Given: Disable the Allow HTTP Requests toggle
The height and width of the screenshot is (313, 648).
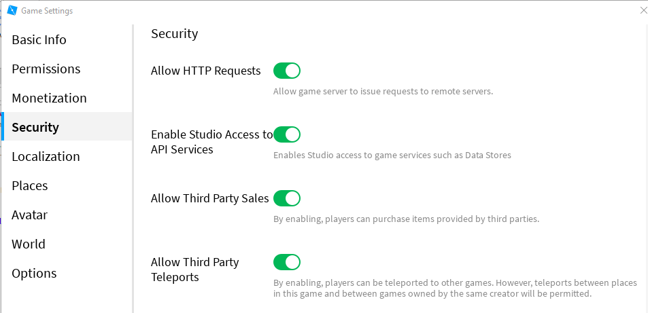Looking at the screenshot, I should pos(286,71).
